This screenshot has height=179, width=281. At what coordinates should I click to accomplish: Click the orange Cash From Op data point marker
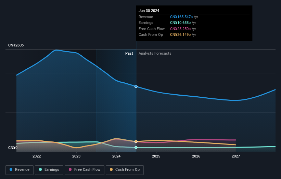(x=136, y=141)
